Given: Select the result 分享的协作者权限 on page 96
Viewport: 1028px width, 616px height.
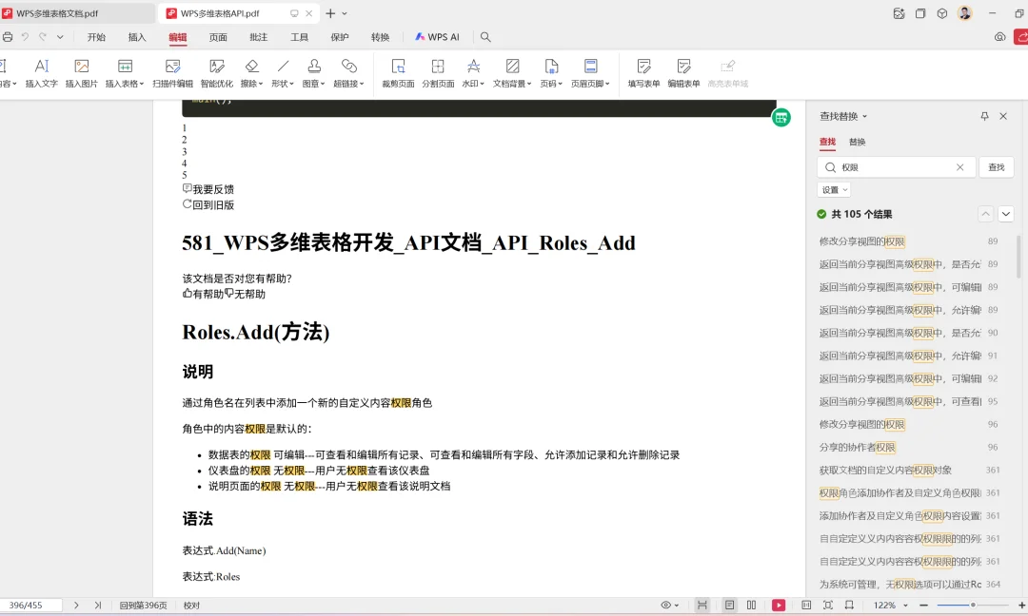Looking at the screenshot, I should (909, 448).
